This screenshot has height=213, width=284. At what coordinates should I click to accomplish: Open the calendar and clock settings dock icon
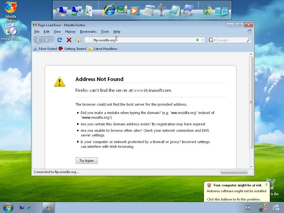point(188,10)
